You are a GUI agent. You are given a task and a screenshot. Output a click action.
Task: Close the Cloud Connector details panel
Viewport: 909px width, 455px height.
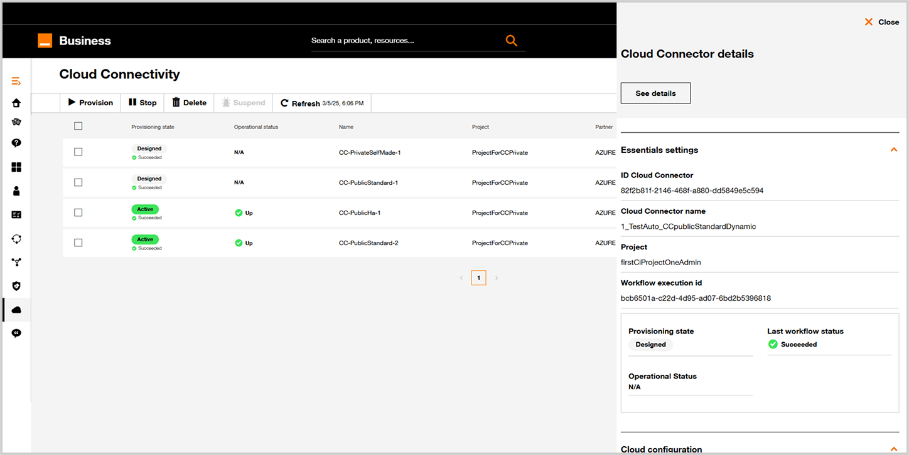pos(882,22)
